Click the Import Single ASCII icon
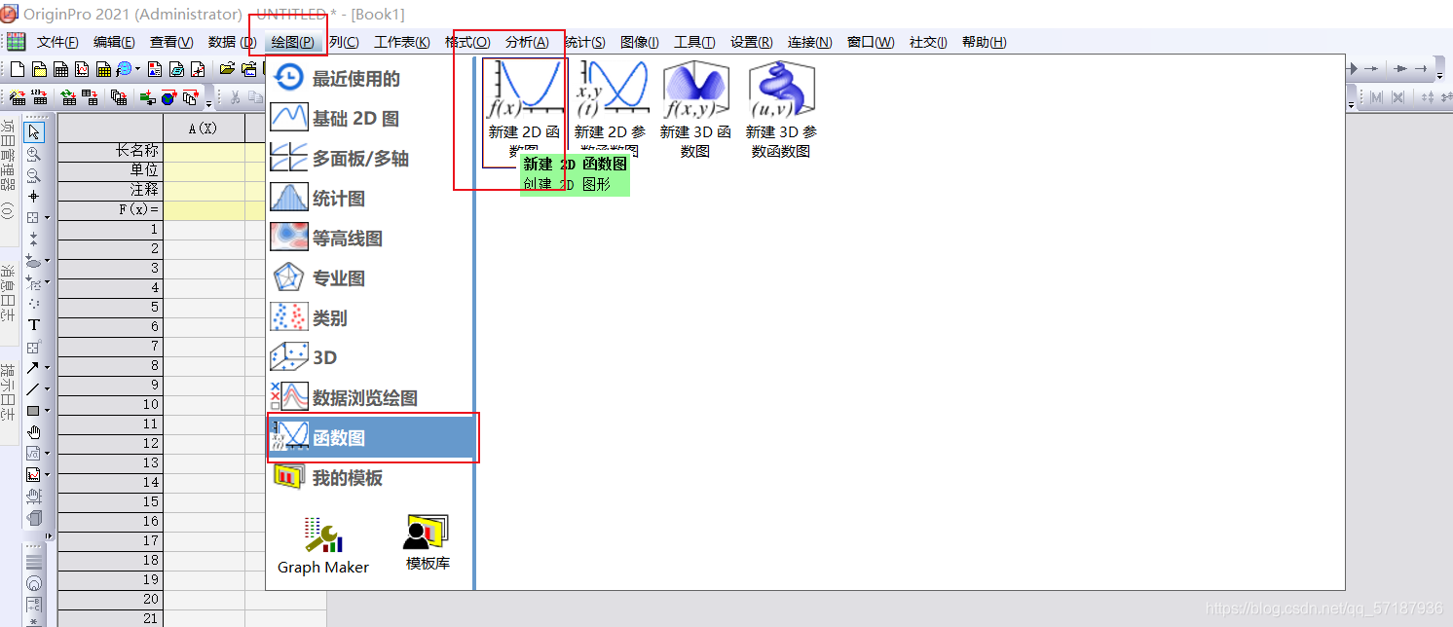 [39, 97]
